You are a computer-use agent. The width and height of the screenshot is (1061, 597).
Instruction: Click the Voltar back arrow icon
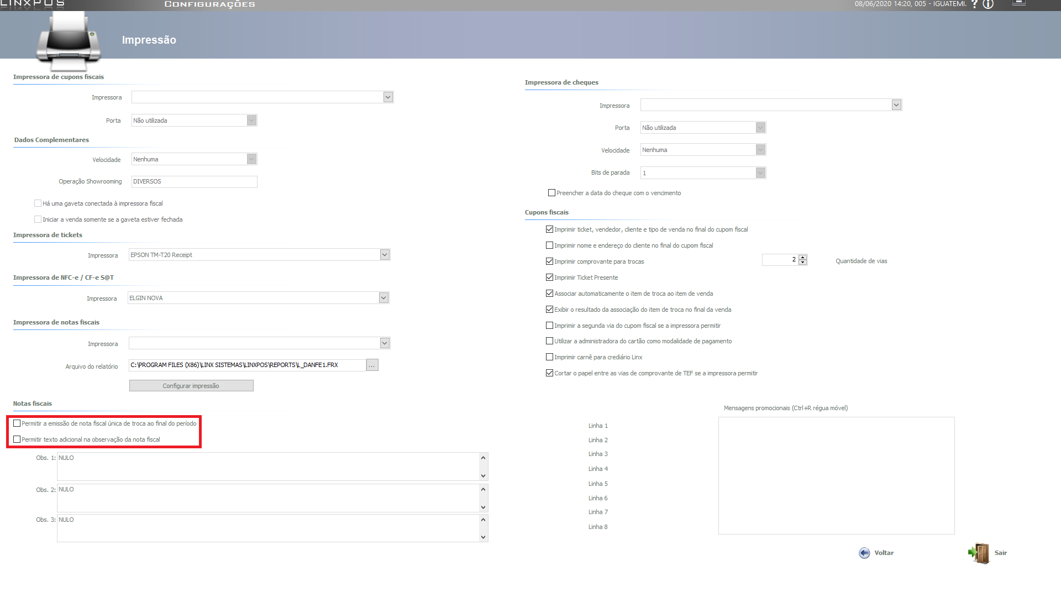(864, 553)
